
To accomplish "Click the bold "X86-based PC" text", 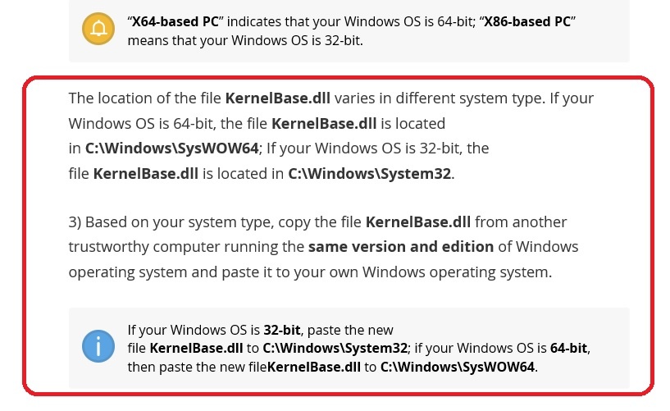I will 528,22.
